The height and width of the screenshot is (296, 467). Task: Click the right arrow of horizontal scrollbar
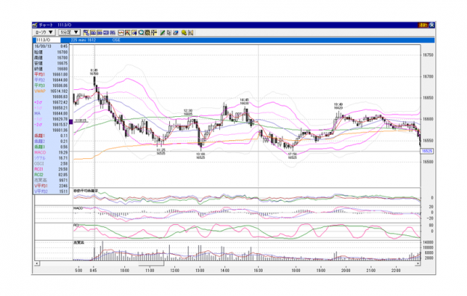(x=418, y=263)
